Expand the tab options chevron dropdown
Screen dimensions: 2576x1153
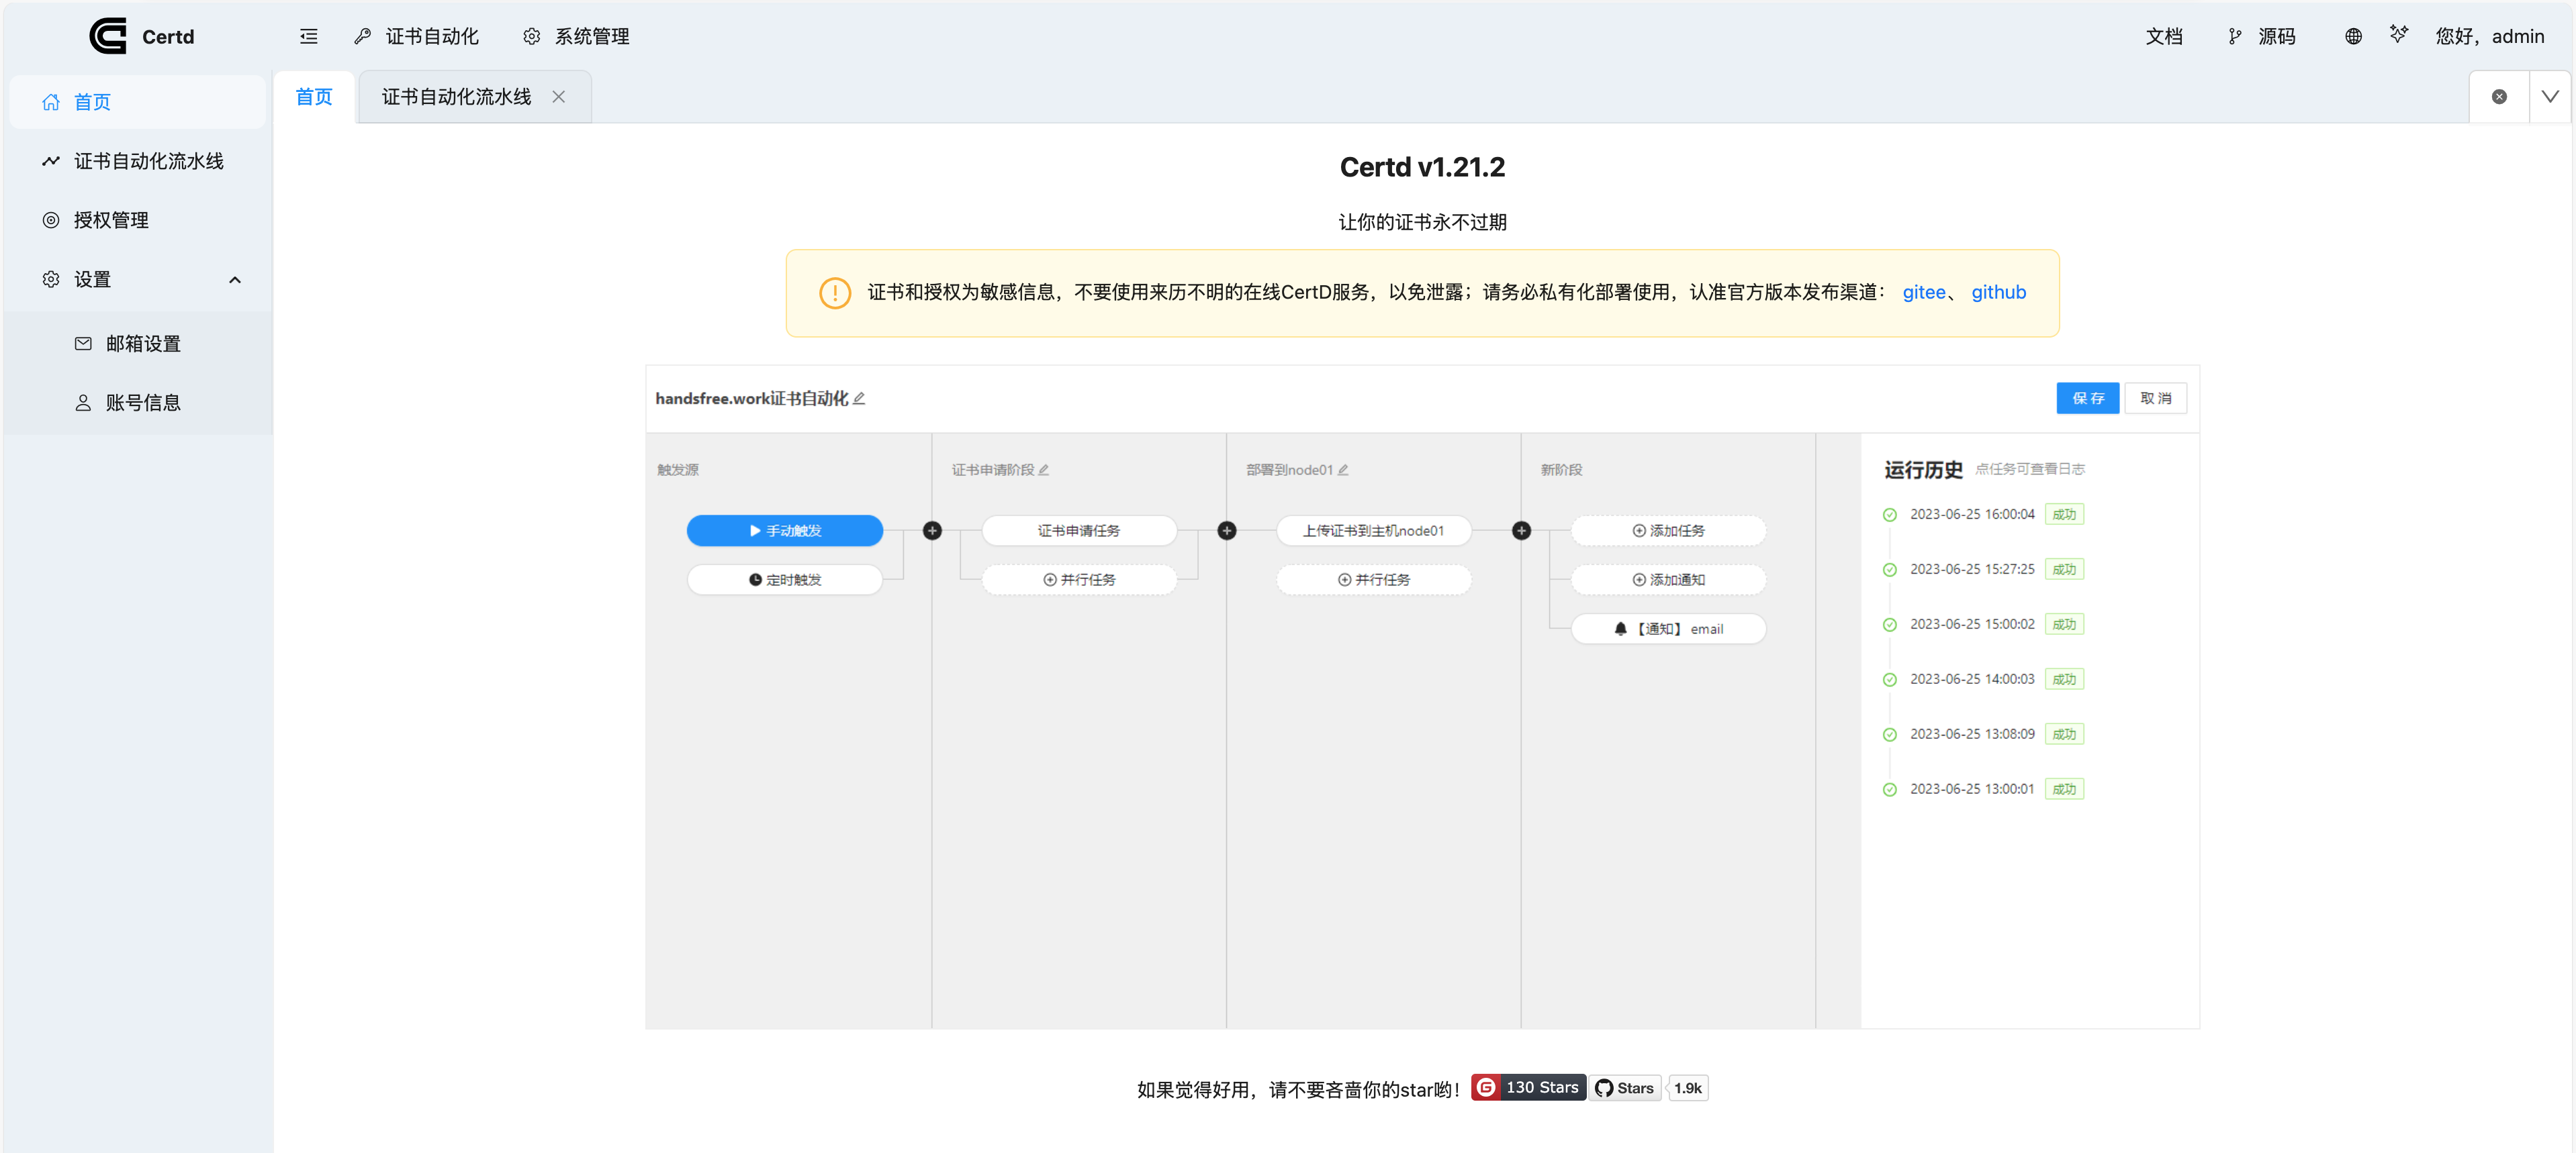(2549, 97)
